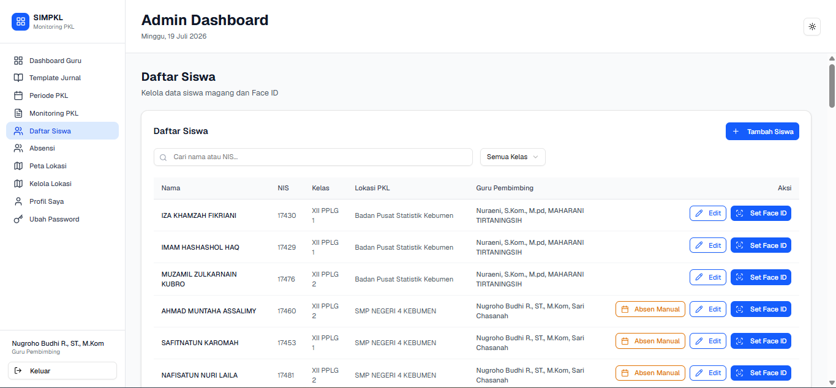Image resolution: width=836 pixels, height=388 pixels.
Task: Click calendar icon in AHMAD MUNTAHA ASSALIMY row
Action: pos(625,309)
